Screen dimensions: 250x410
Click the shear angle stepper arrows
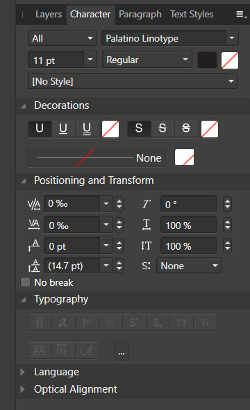point(228,204)
